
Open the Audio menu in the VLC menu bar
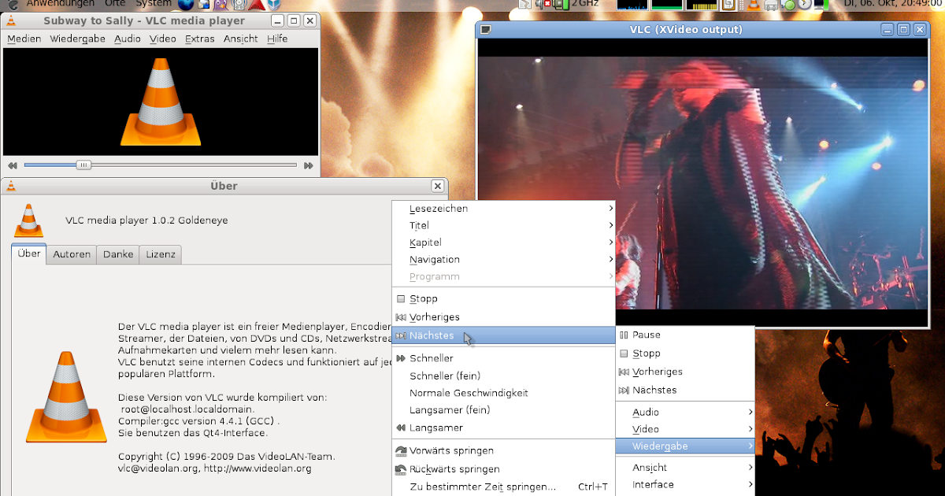point(128,39)
